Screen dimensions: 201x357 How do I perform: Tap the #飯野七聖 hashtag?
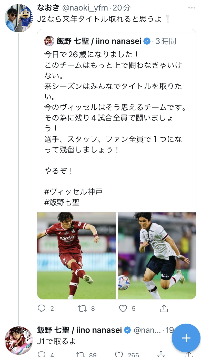[x=62, y=202]
